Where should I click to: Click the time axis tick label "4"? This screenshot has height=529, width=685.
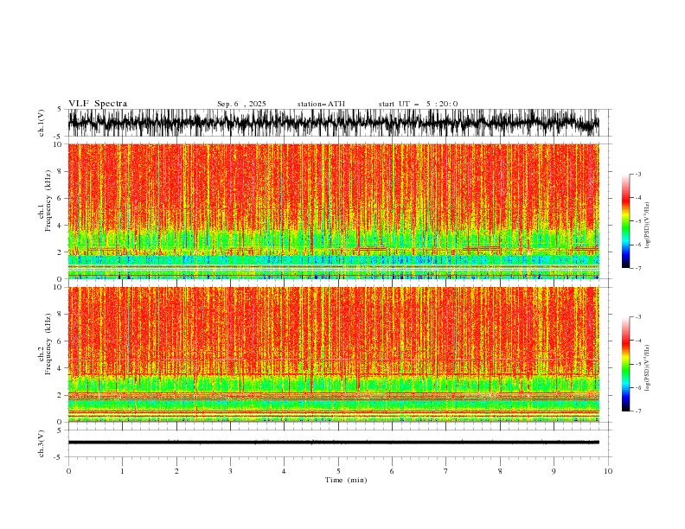[284, 471]
